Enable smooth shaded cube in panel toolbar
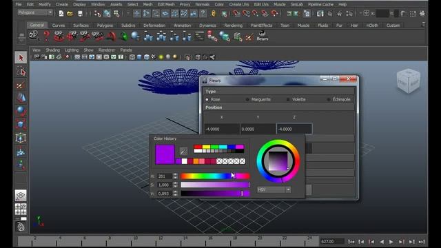 point(139,57)
